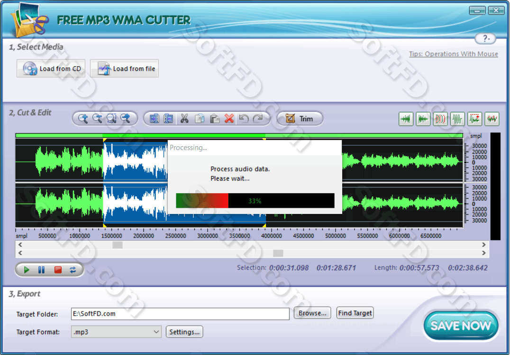Click the square-wave effect icon after the echo icon
The image size is (510, 355).
[458, 119]
